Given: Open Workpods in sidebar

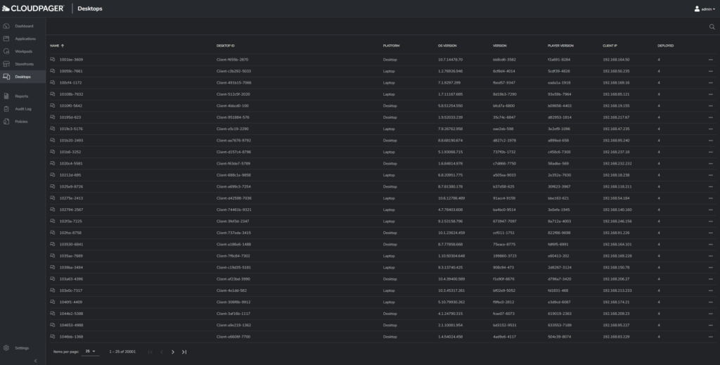Looking at the screenshot, I should tap(22, 51).
